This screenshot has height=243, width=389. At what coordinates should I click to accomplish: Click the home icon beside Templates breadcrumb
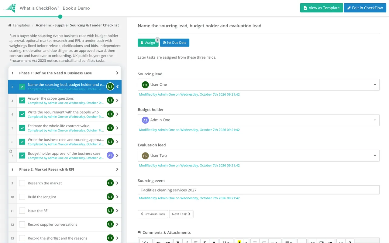pyautogui.click(x=10, y=25)
